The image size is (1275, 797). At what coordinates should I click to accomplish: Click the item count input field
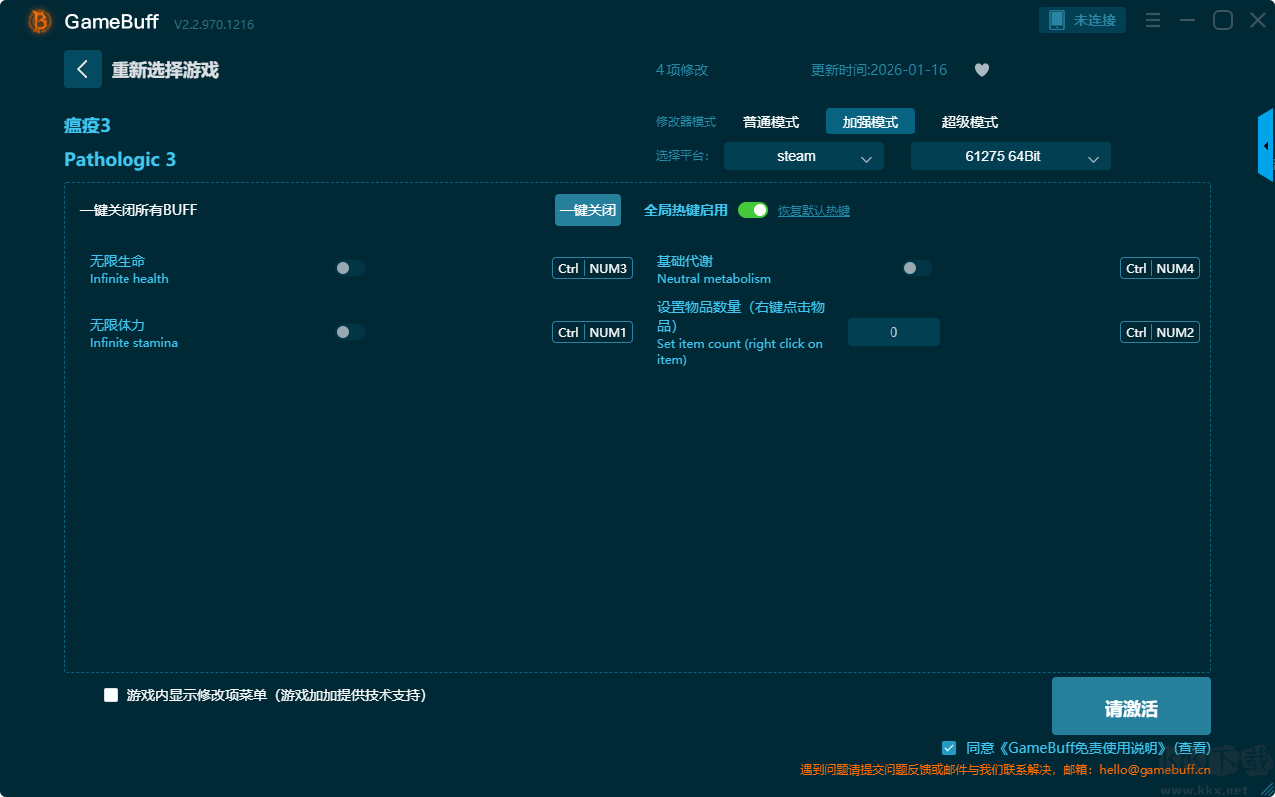click(893, 332)
